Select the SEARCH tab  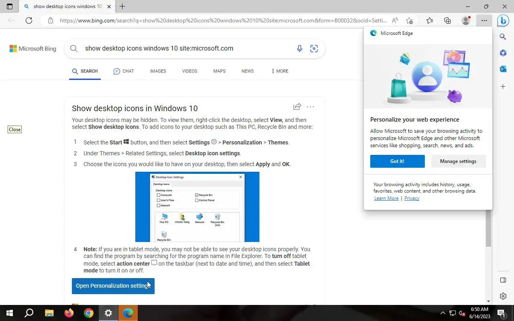click(85, 71)
